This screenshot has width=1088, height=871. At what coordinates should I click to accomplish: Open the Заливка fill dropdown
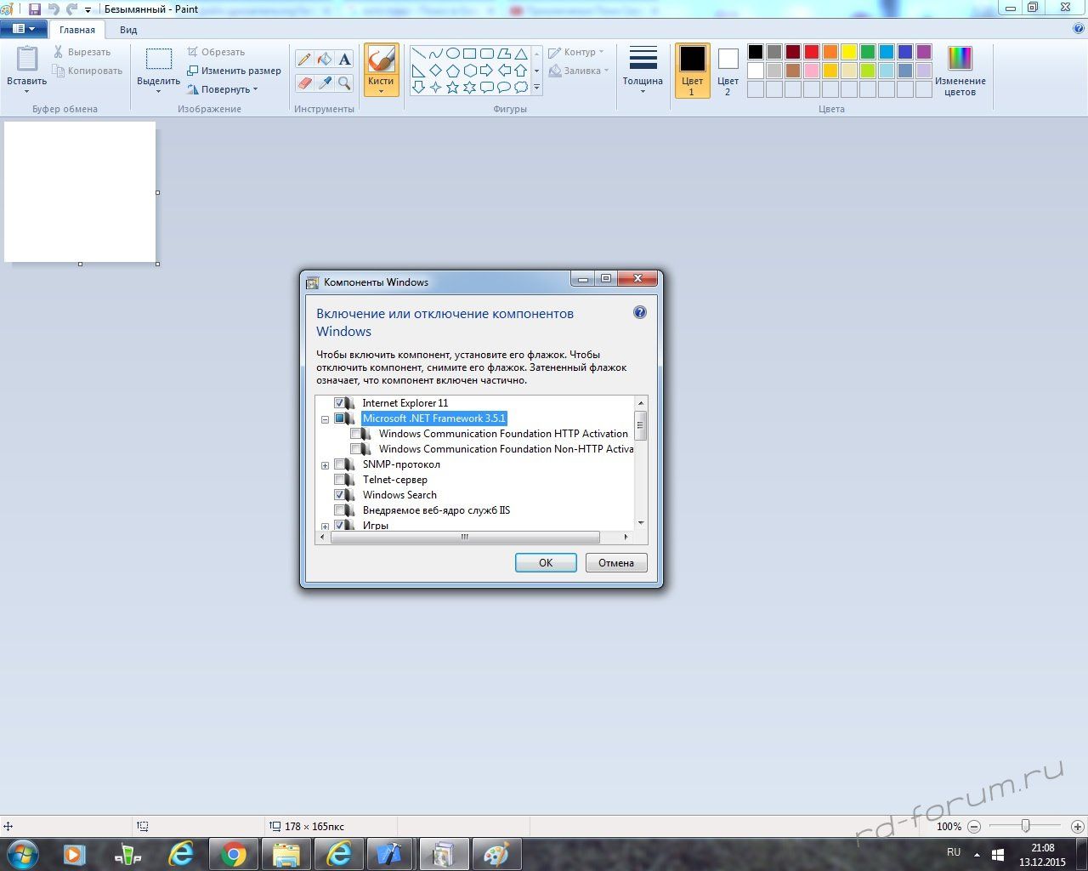pyautogui.click(x=579, y=71)
